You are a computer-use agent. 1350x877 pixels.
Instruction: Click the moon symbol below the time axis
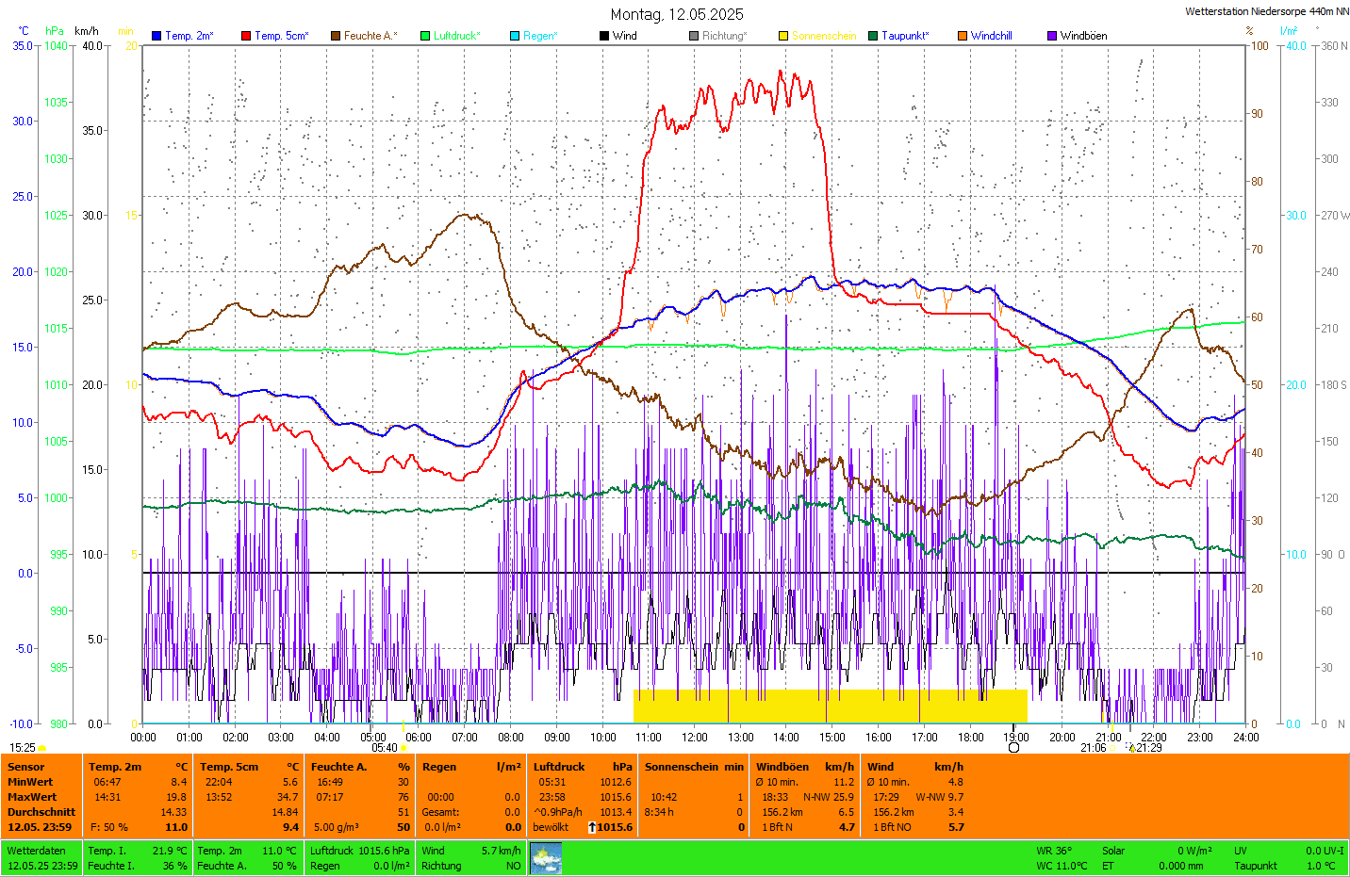1013,748
